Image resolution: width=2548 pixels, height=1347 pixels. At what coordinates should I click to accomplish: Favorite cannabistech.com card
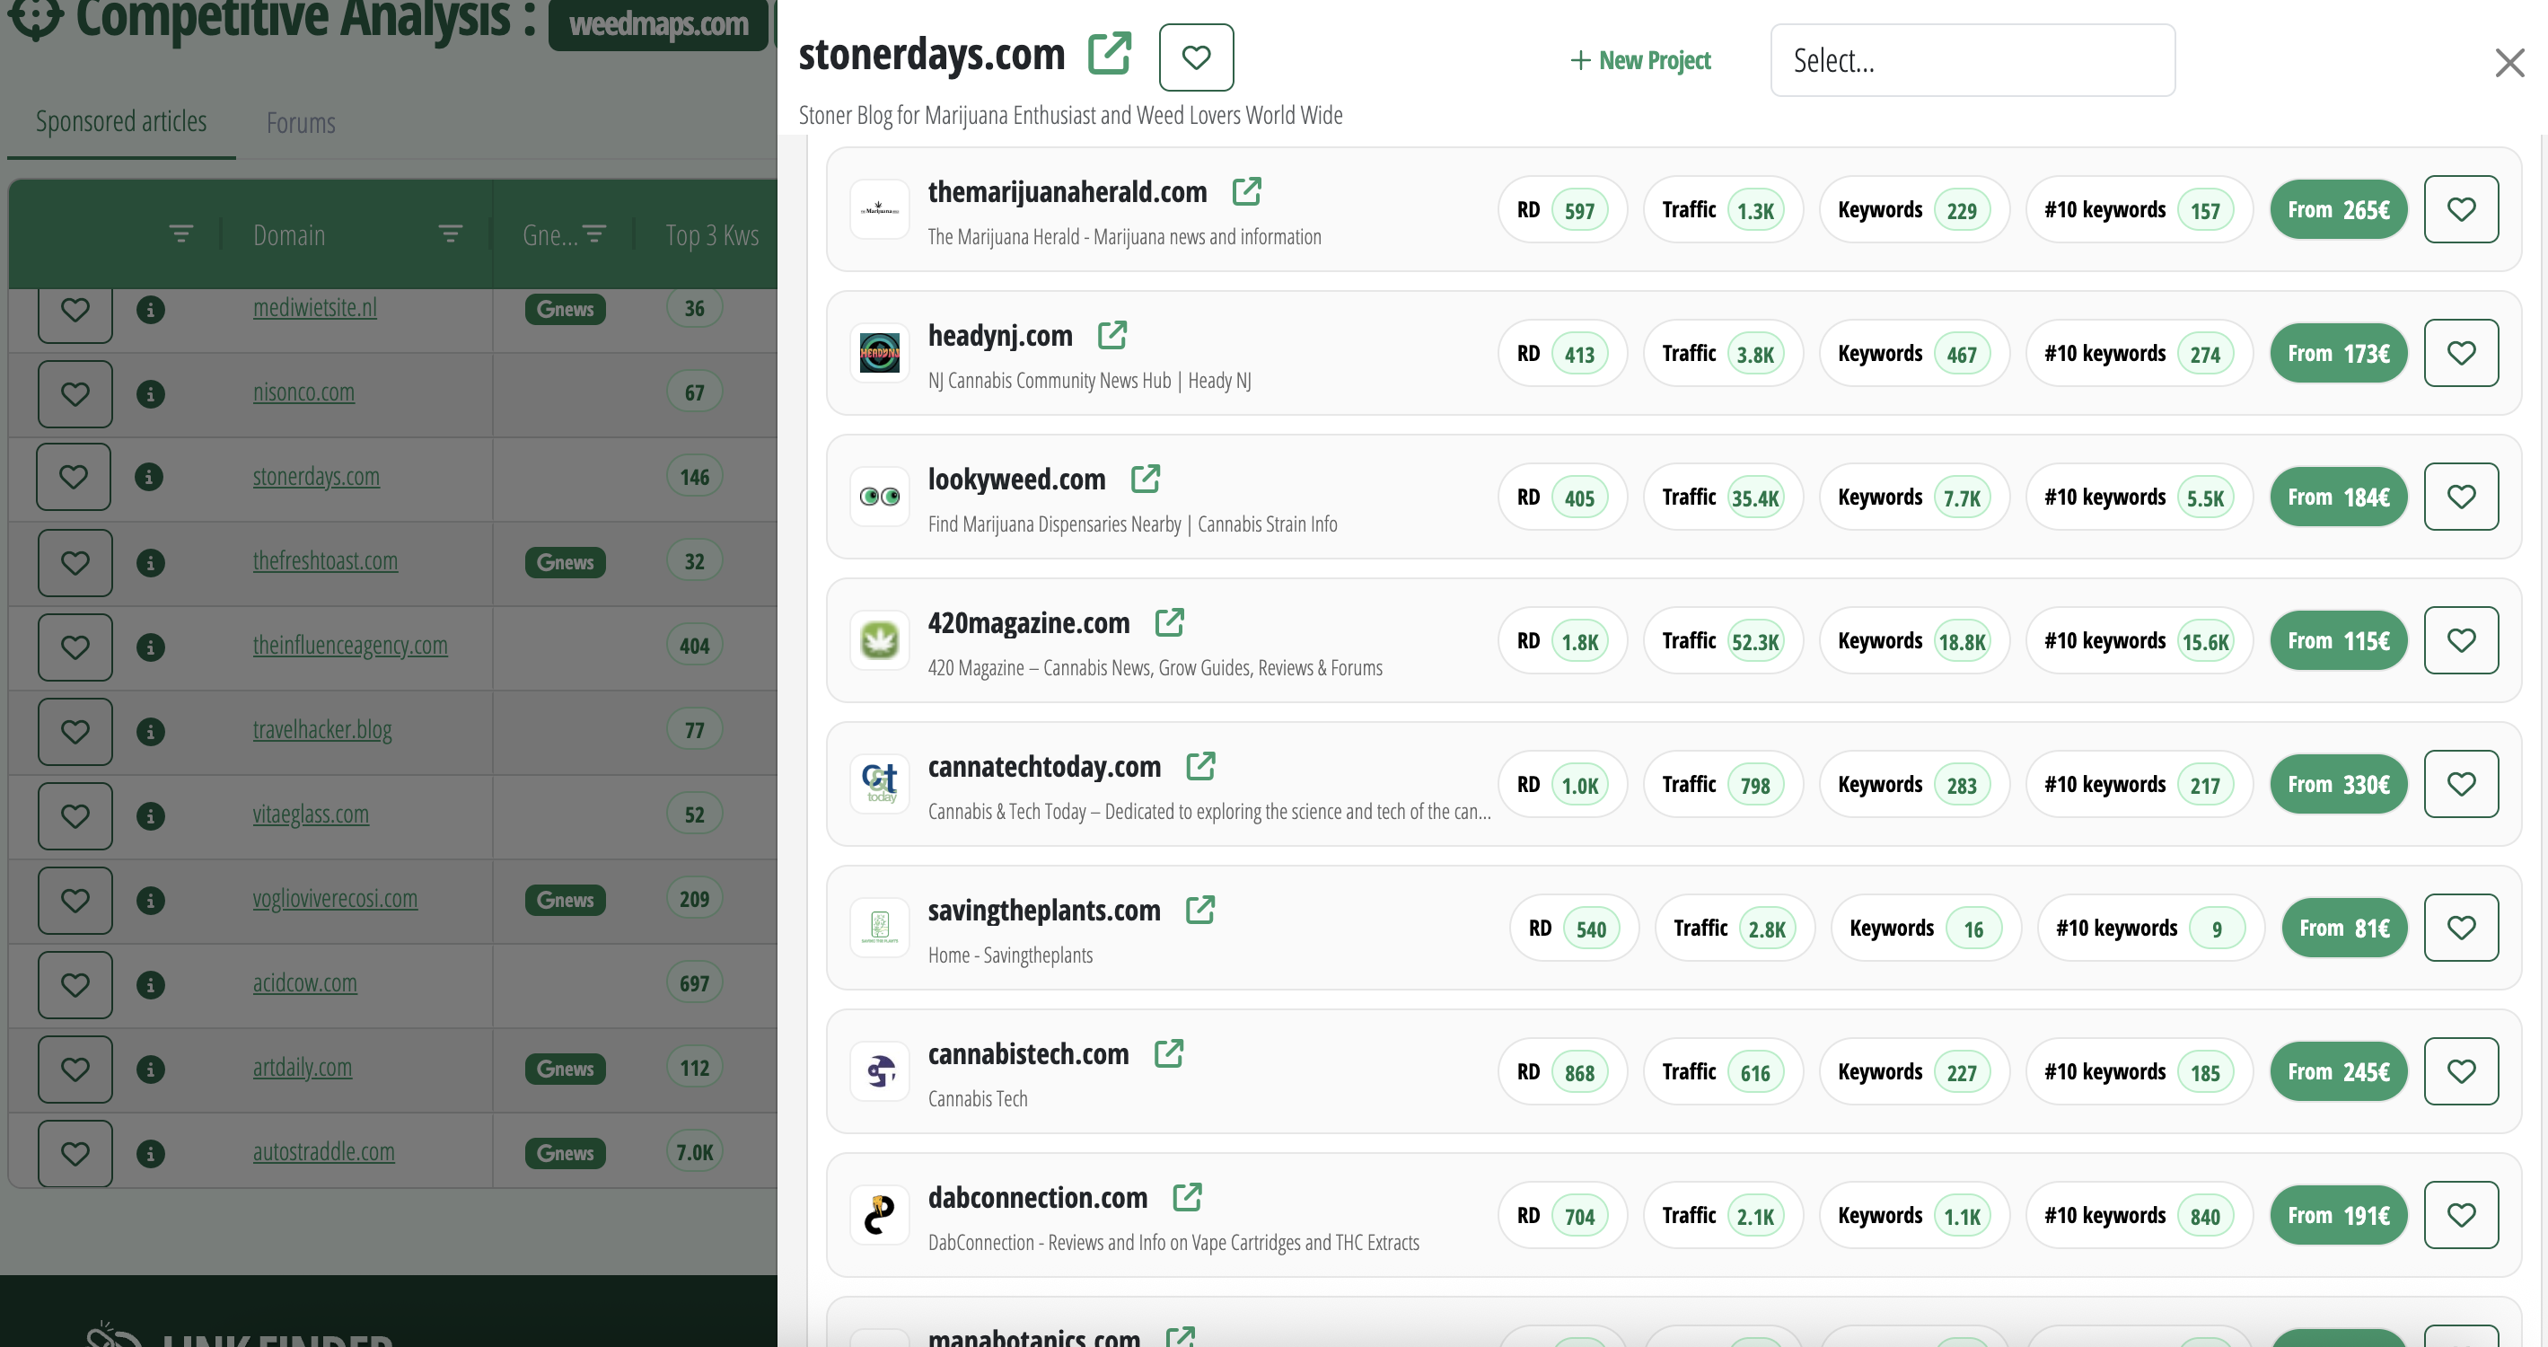[x=2461, y=1071]
